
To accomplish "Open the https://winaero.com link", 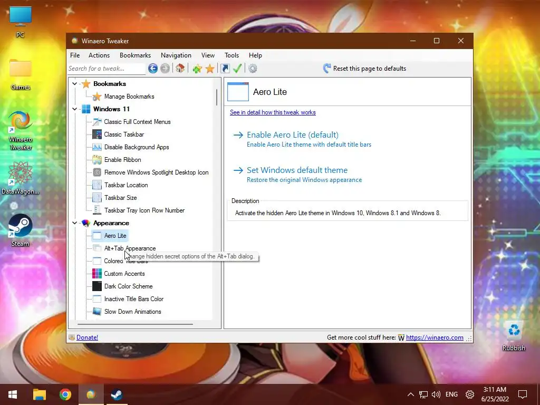I will pyautogui.click(x=435, y=337).
